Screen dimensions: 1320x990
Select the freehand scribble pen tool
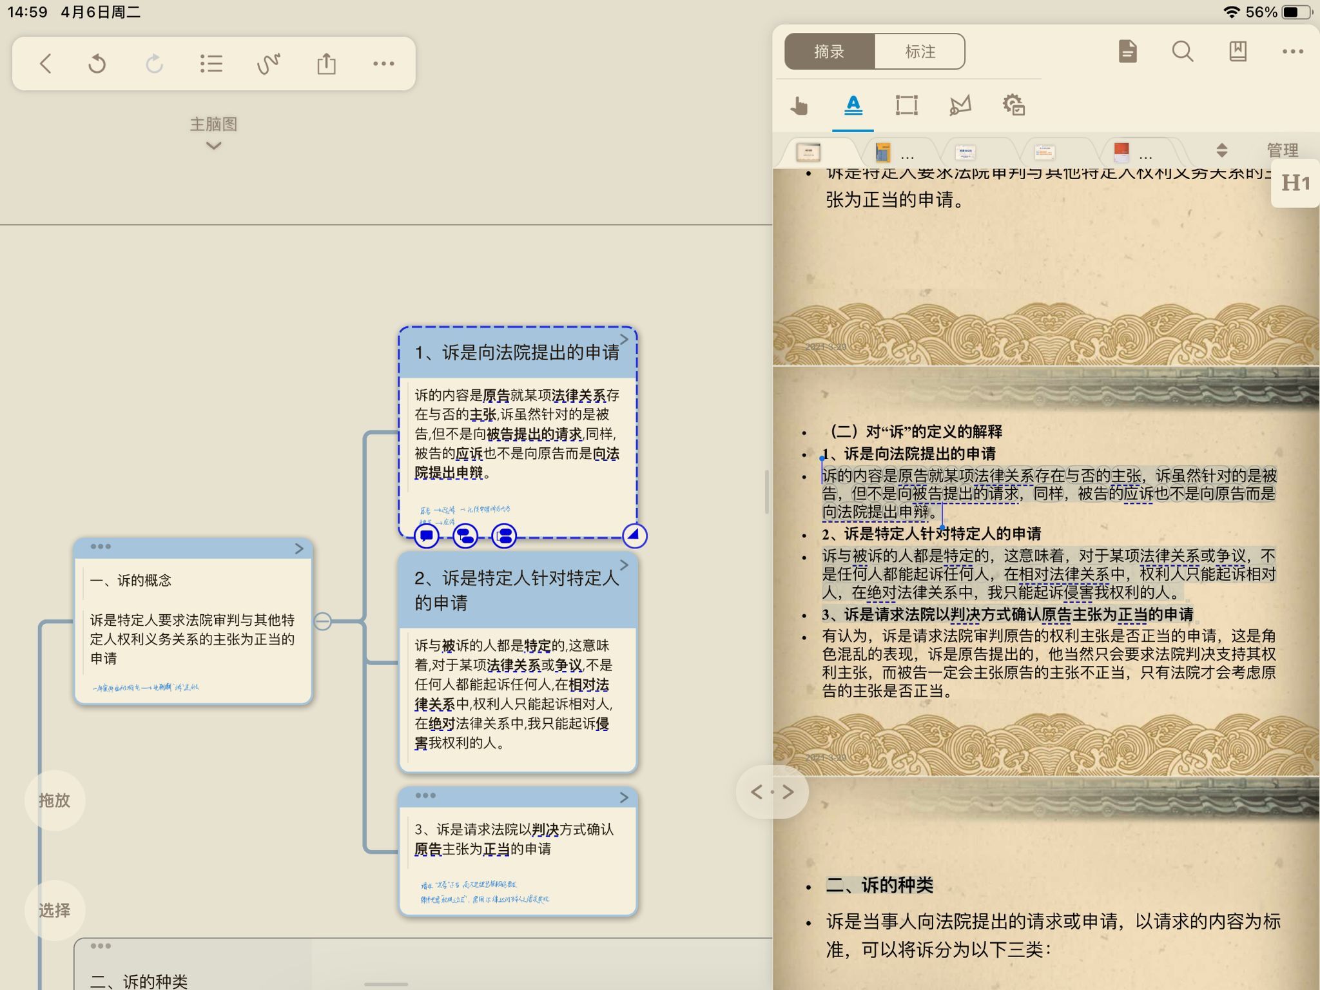click(x=269, y=64)
